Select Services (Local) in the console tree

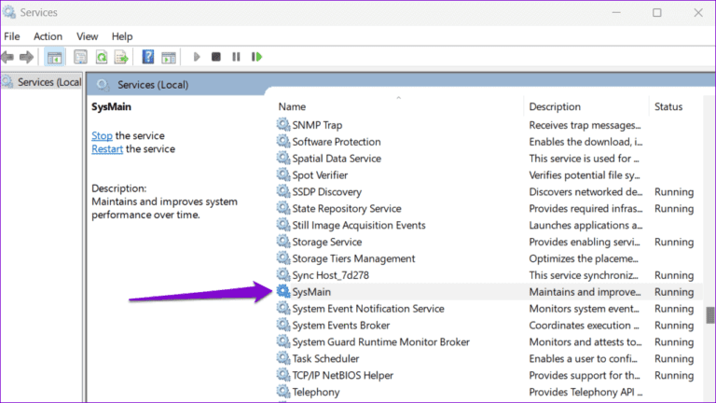click(x=48, y=81)
